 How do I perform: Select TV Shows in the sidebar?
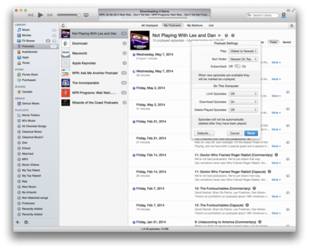coord(36,41)
